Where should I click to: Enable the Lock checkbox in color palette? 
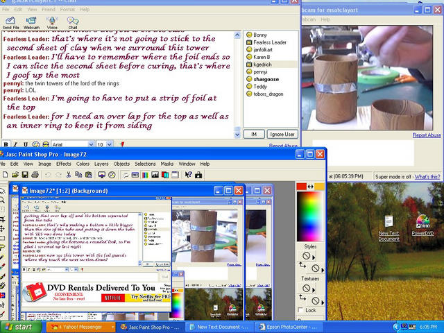(300, 310)
